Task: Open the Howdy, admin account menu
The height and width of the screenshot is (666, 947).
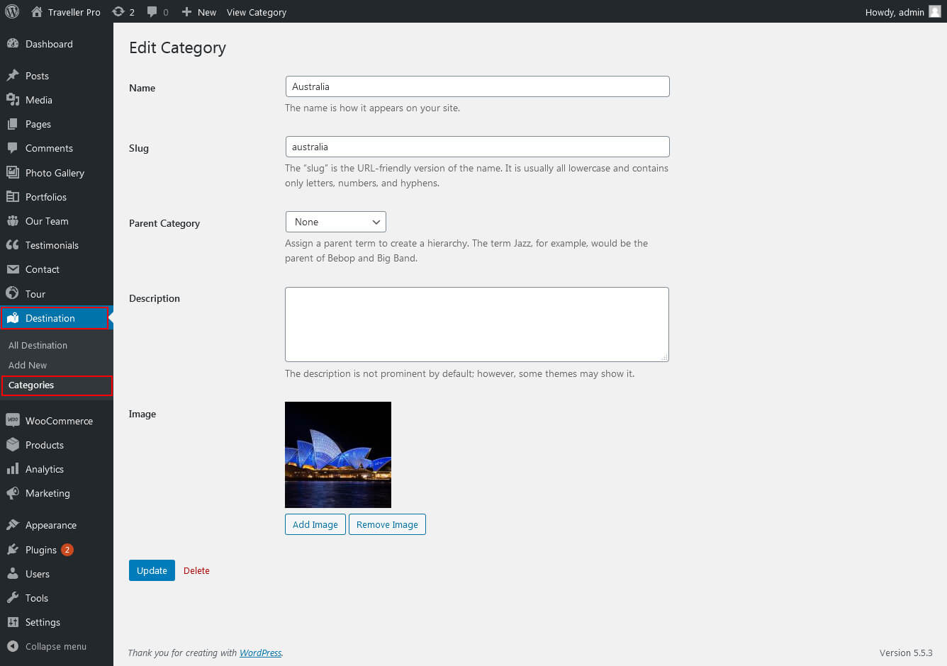Action: [895, 12]
